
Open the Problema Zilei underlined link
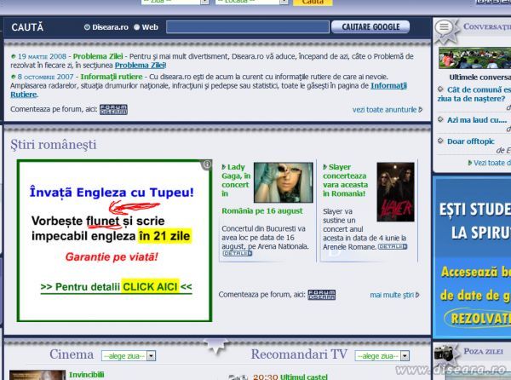140,66
